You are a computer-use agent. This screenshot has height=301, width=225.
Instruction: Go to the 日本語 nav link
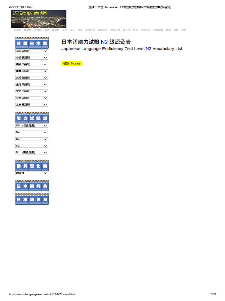(x=18, y=30)
